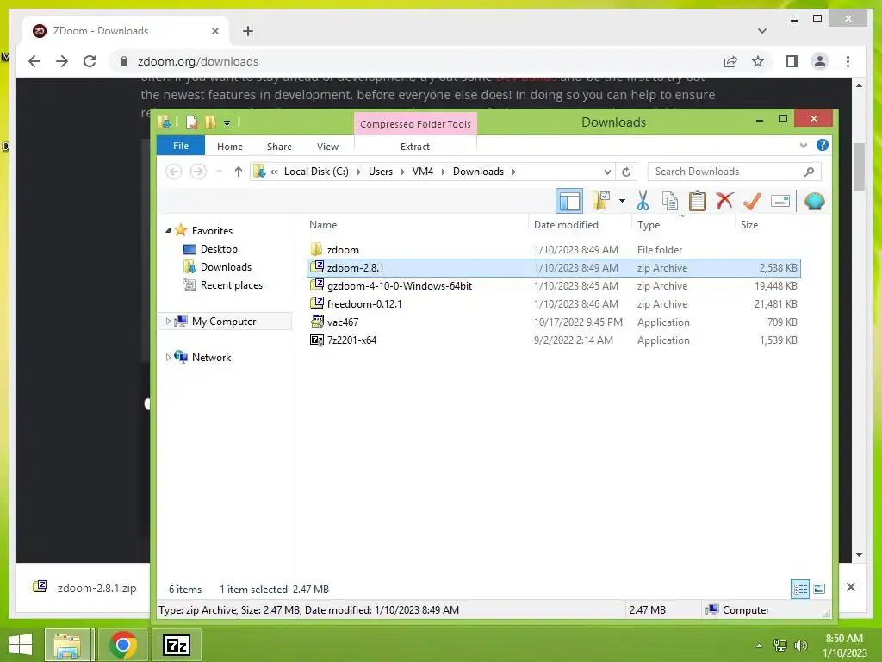Click the teal shell icon in the toolbar
The height and width of the screenshot is (662, 882).
(815, 200)
